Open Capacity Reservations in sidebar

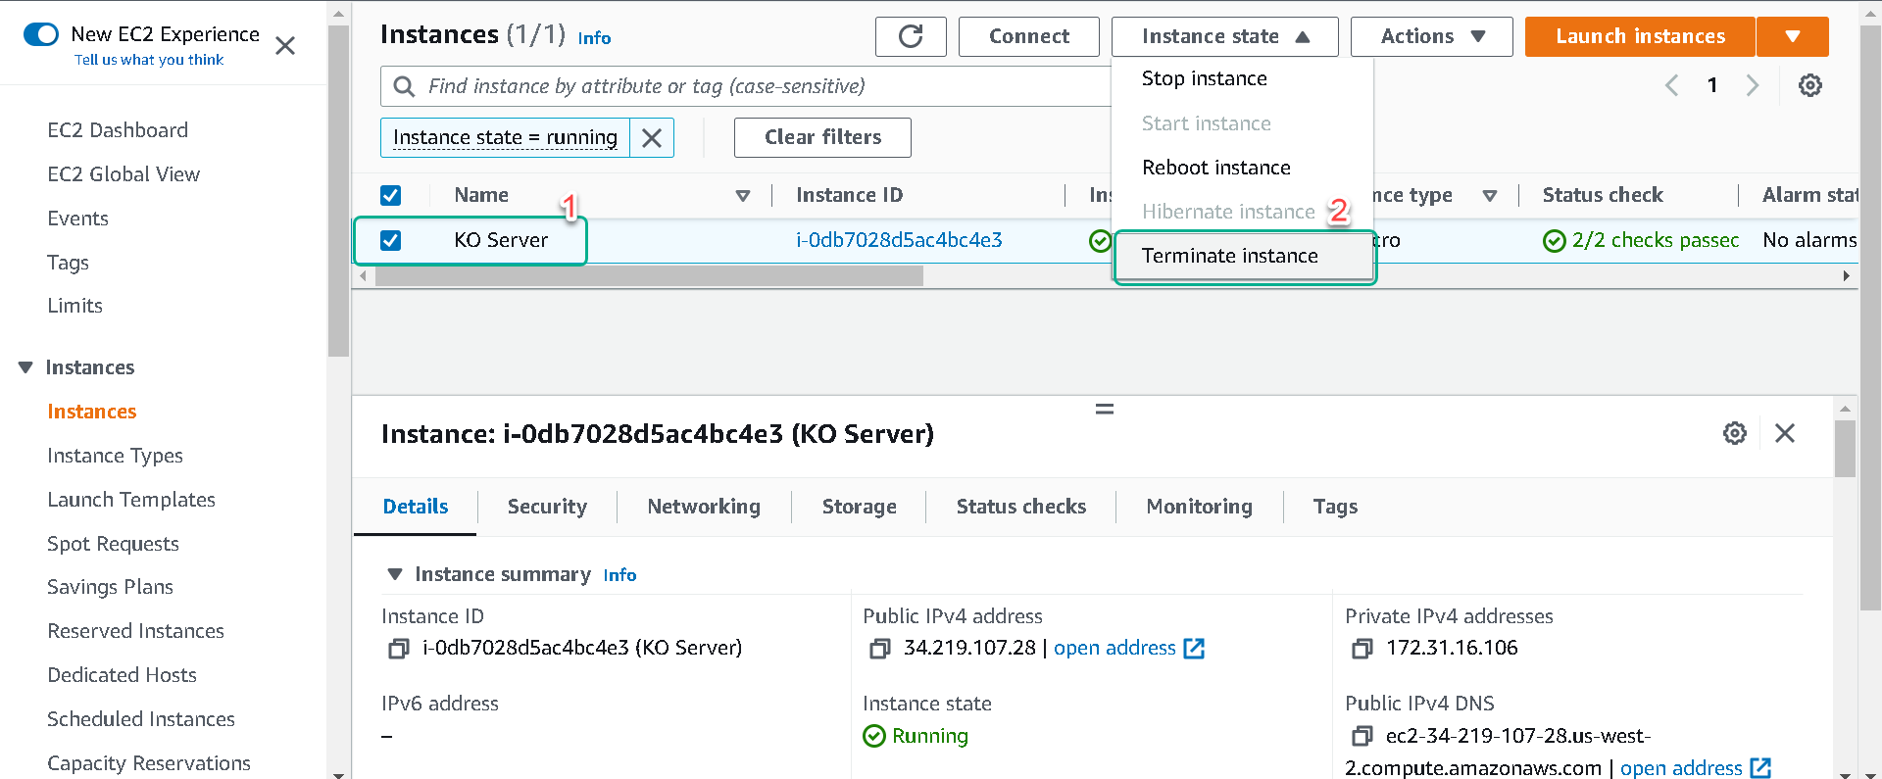(149, 763)
